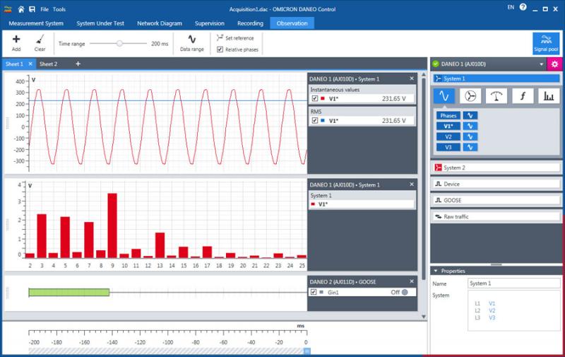This screenshot has width=565, height=357.
Task: Click the EN language selector
Action: click(x=511, y=7)
